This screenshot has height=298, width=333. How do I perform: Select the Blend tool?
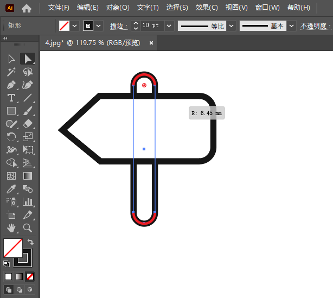pyautogui.click(x=28, y=189)
